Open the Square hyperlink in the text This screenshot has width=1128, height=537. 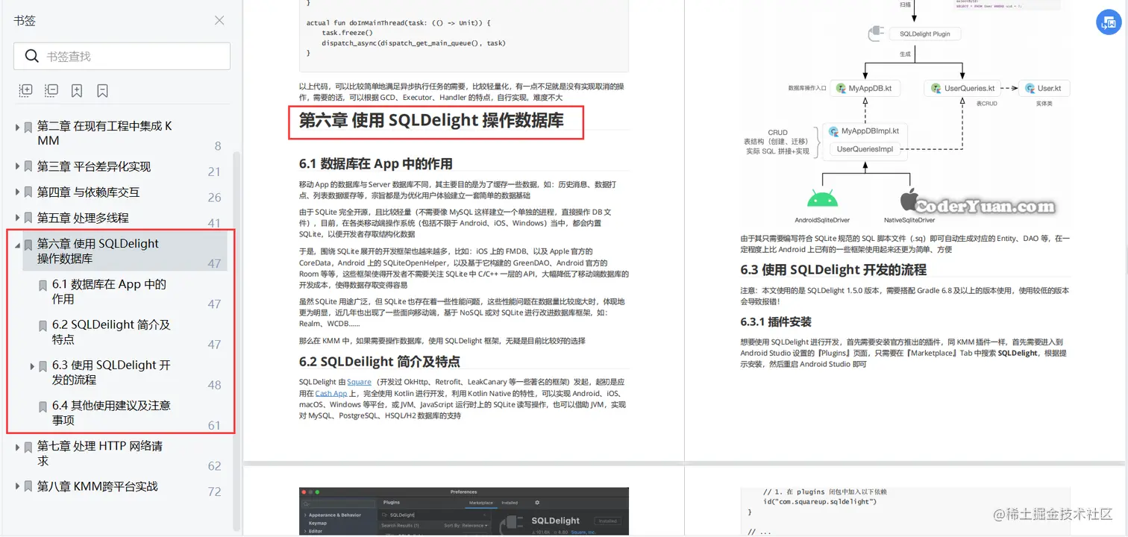(360, 381)
